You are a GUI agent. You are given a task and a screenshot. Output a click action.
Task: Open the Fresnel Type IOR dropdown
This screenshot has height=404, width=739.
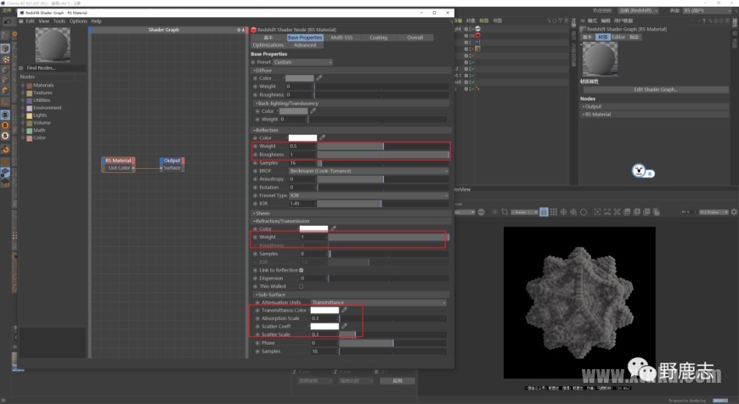point(369,195)
